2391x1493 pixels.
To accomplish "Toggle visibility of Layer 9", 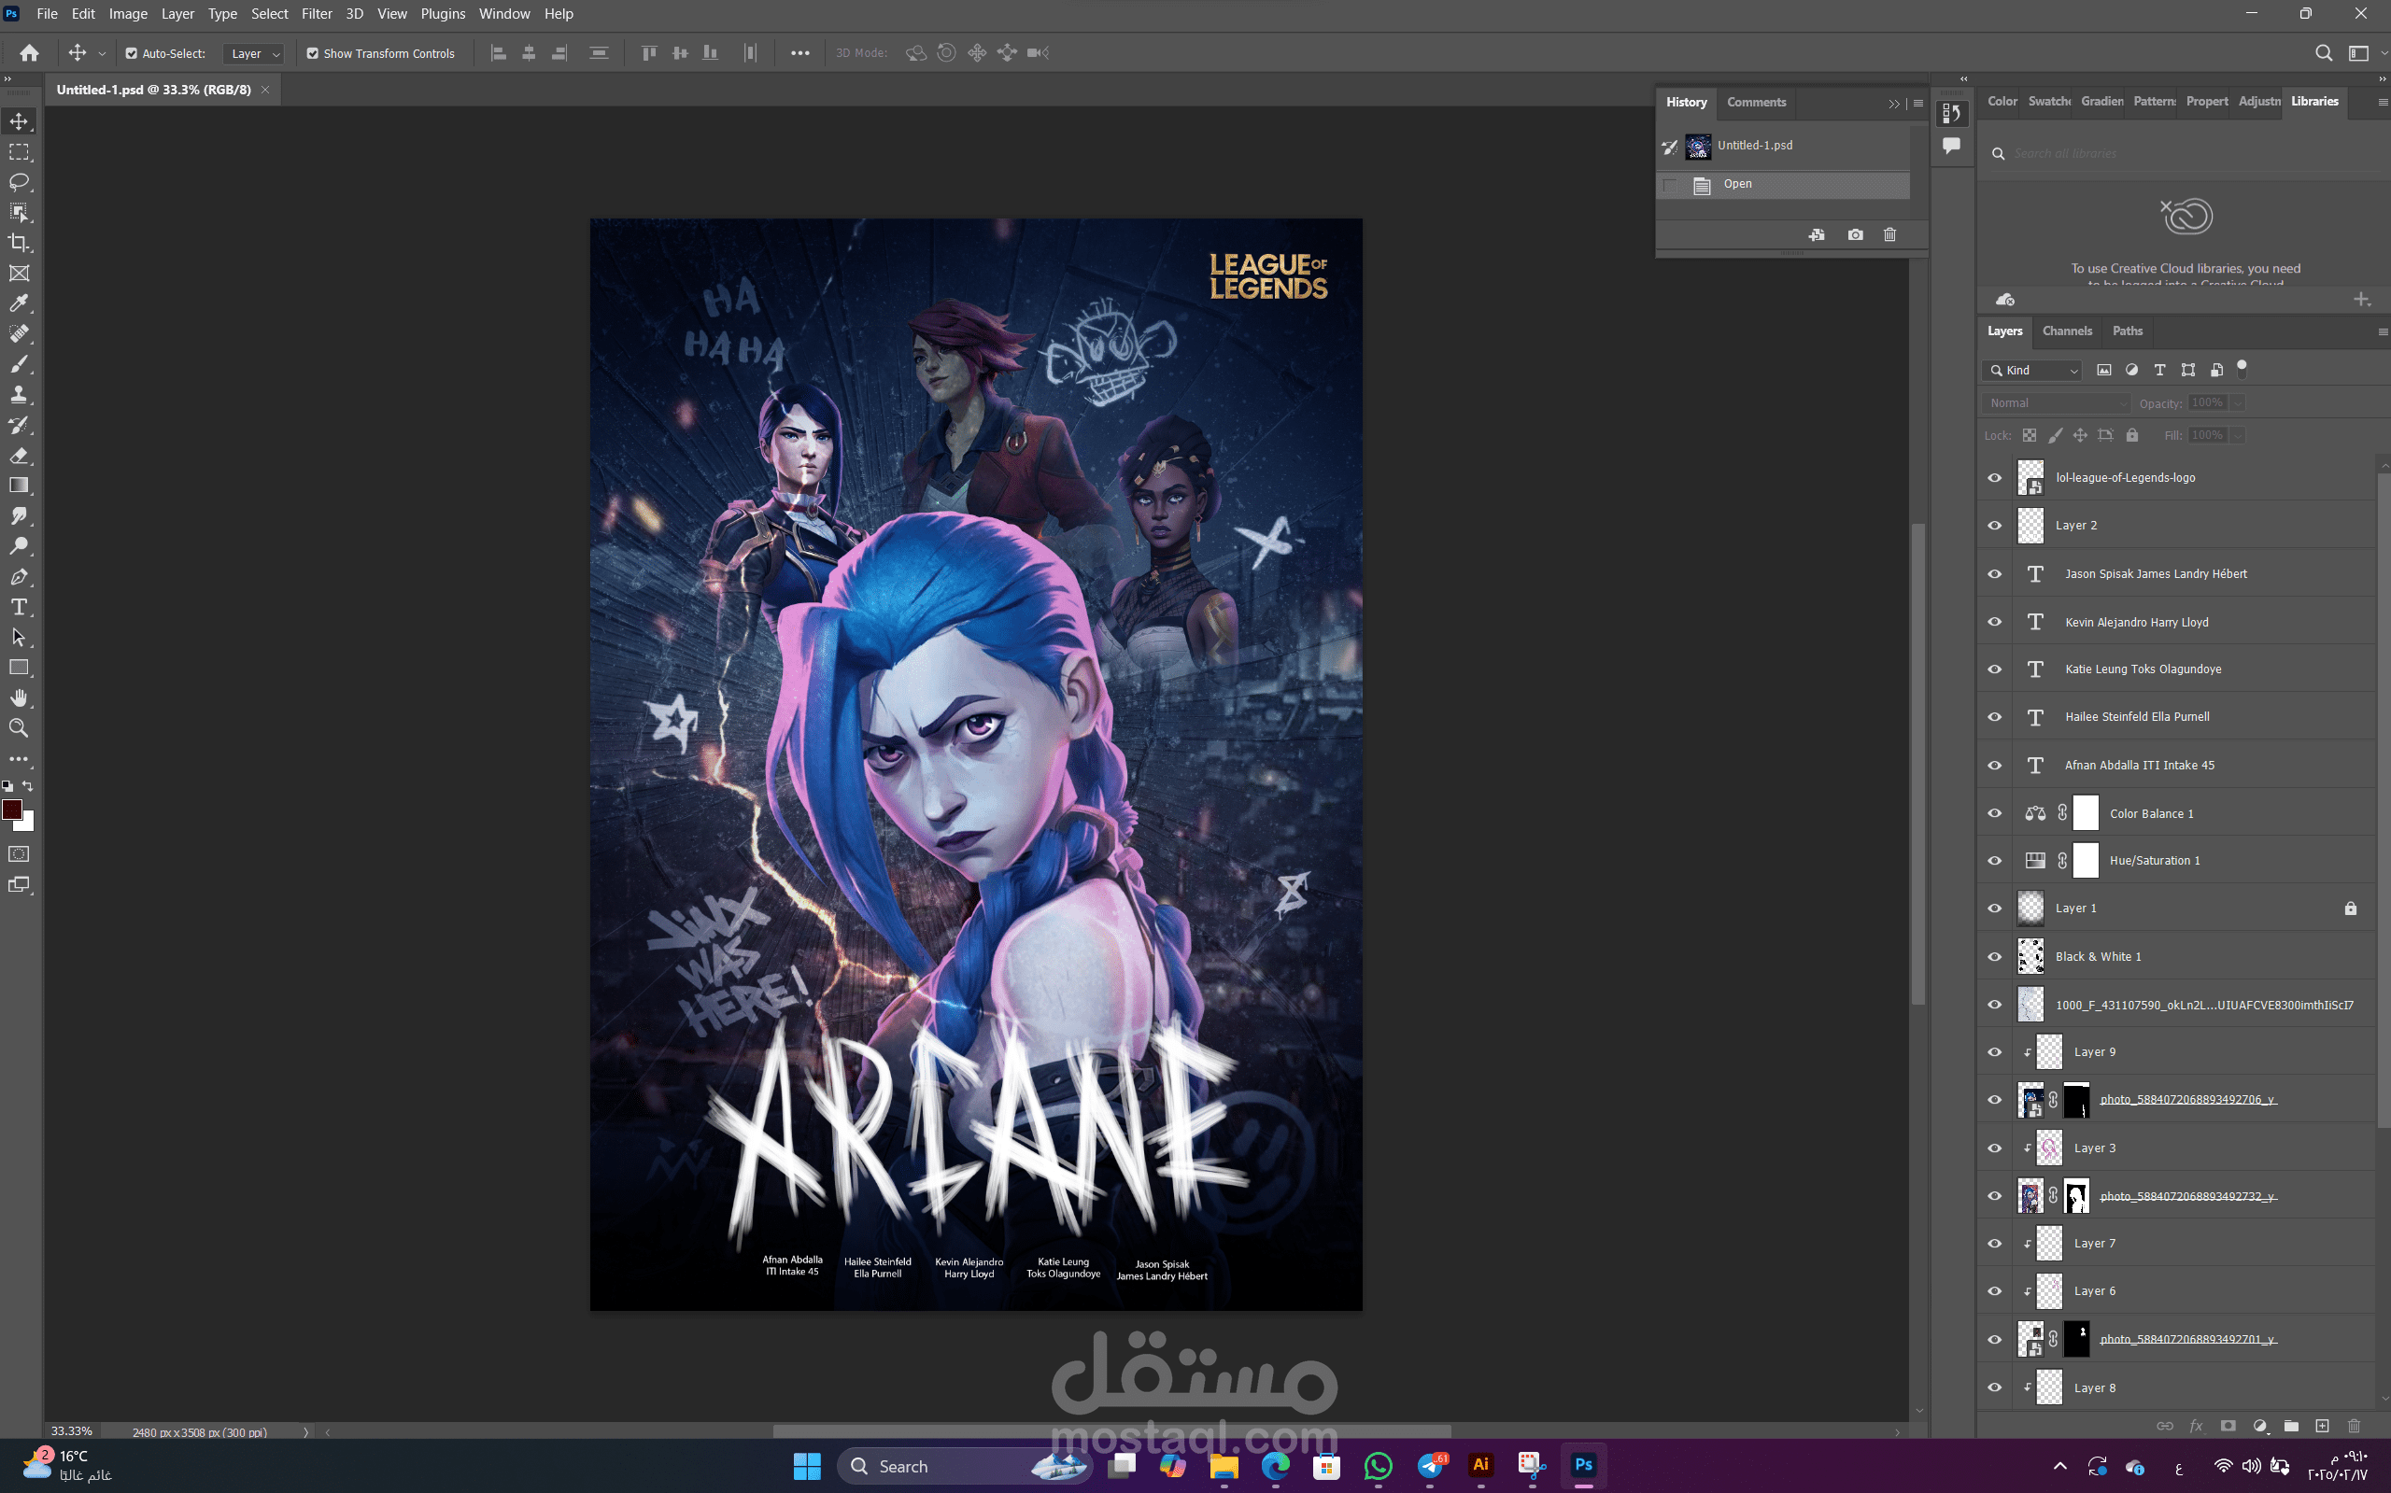I will [1994, 1052].
